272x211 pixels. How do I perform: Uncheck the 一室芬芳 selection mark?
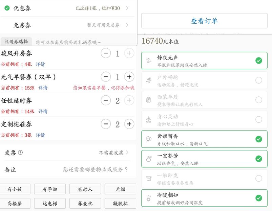(259, 159)
